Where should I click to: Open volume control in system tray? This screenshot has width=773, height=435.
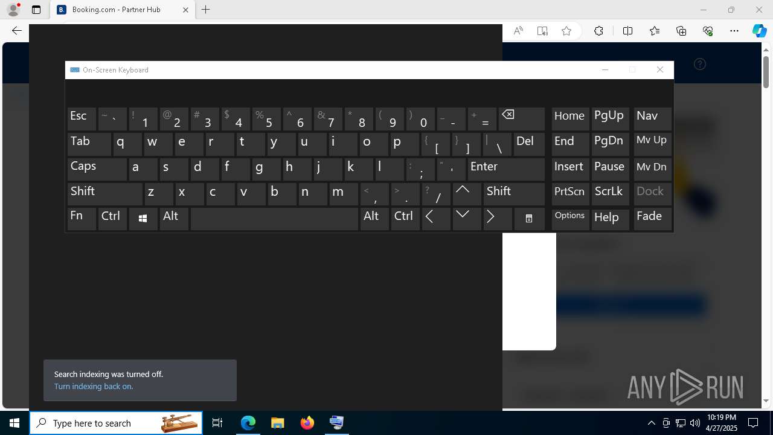click(x=694, y=423)
